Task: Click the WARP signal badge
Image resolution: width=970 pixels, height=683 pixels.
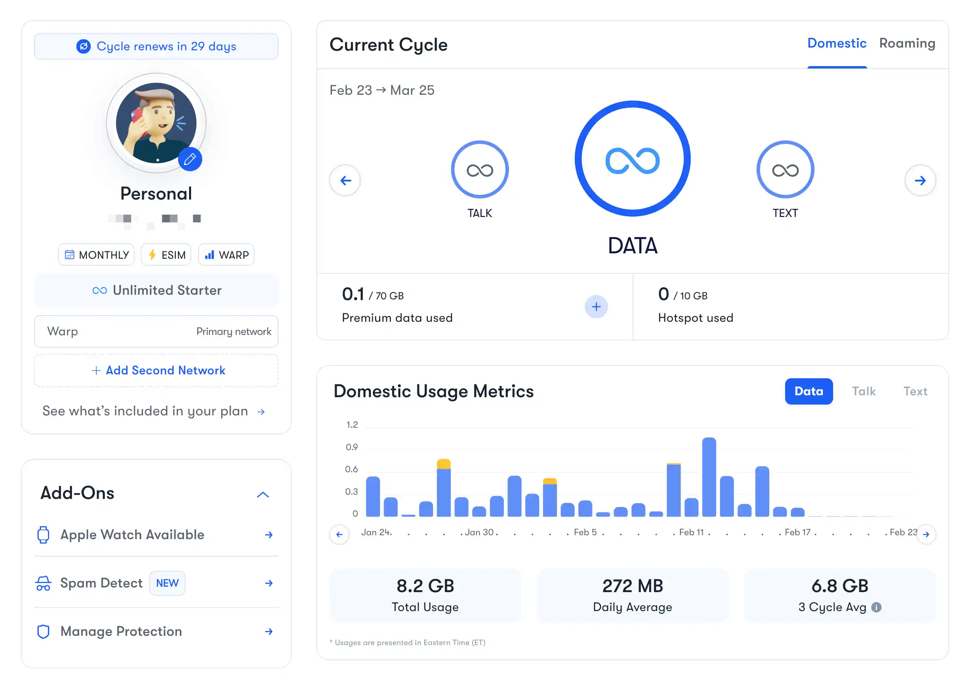Action: click(210, 255)
